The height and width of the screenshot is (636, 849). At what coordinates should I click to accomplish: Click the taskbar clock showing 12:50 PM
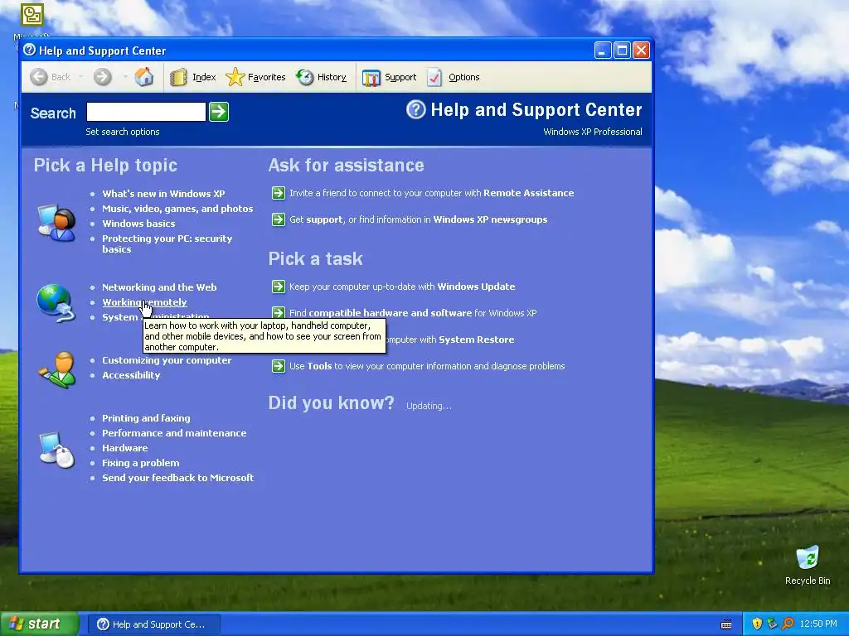coord(818,624)
